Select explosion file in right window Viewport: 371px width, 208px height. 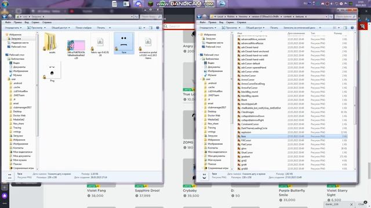[x=246, y=132]
